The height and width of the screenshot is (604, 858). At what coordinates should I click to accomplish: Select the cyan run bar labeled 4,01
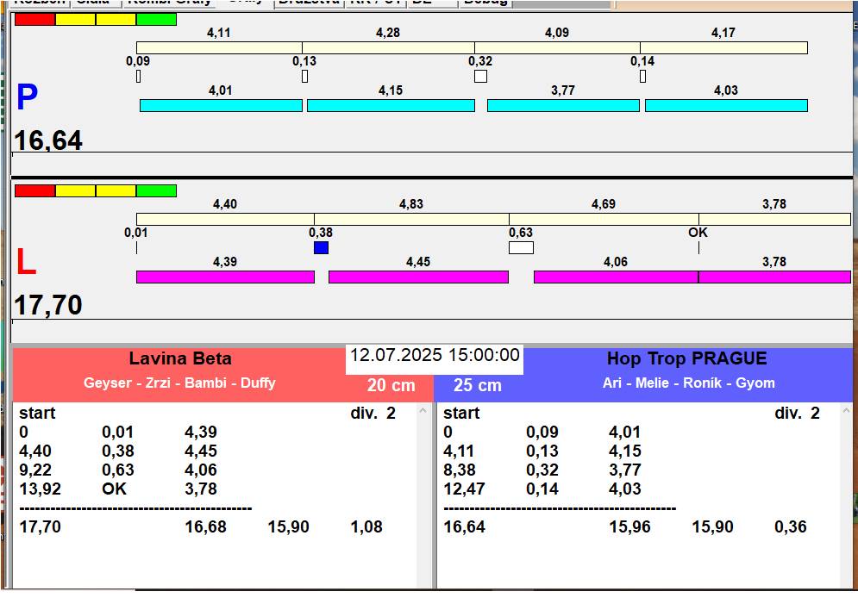click(221, 105)
